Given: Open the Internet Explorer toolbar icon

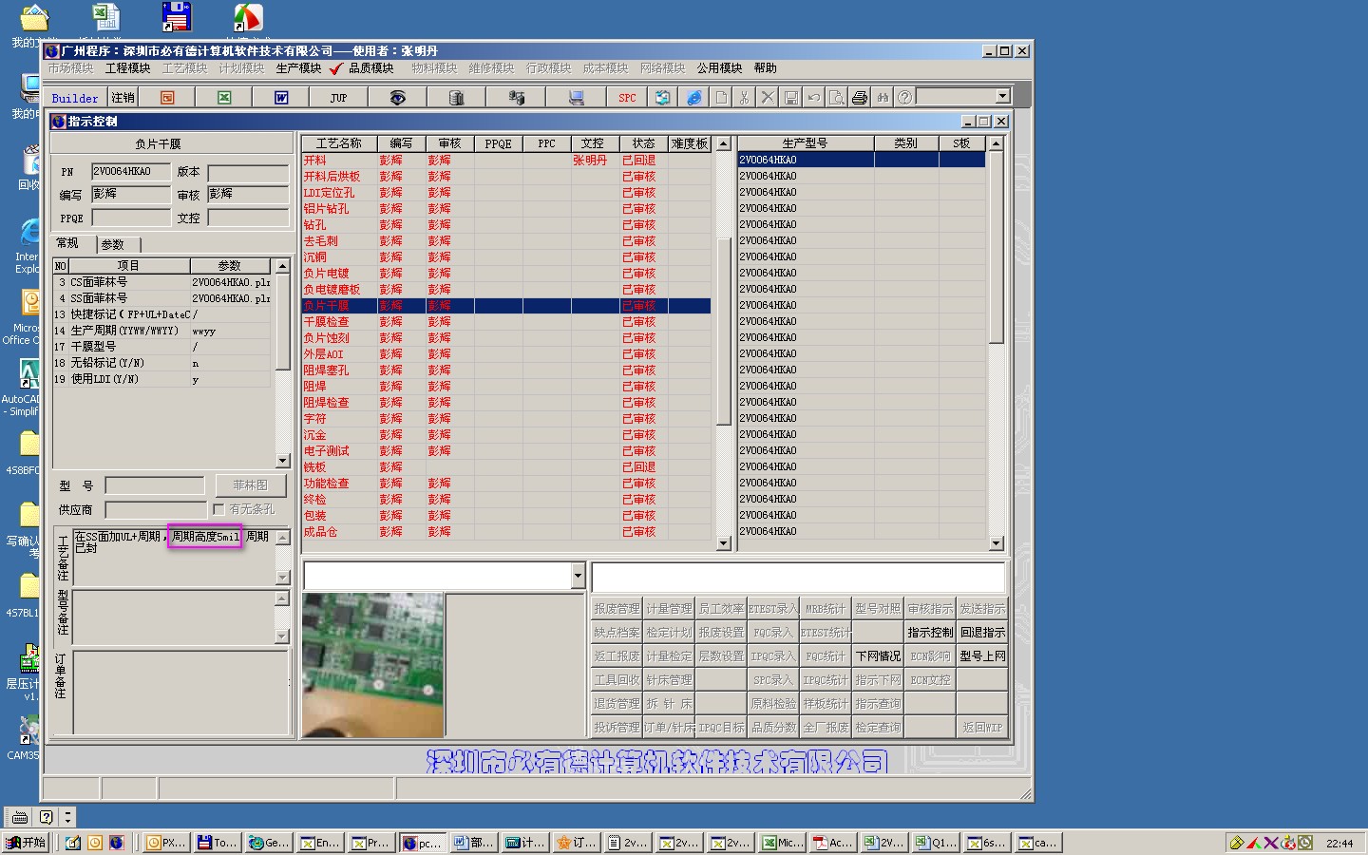Looking at the screenshot, I should (694, 98).
